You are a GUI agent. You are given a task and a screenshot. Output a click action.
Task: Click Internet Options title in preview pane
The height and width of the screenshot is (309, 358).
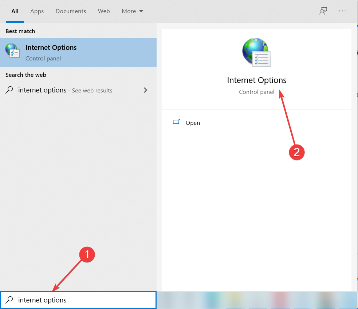point(257,80)
